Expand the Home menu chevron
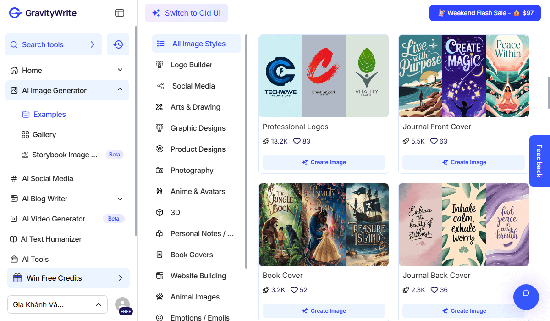The image size is (550, 321). (120, 70)
